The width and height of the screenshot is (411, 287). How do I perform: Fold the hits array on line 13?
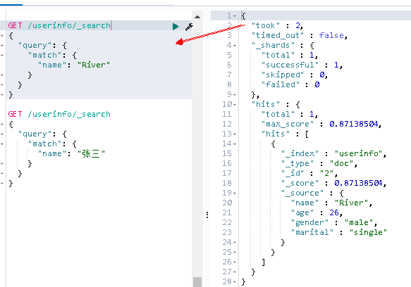coord(235,134)
